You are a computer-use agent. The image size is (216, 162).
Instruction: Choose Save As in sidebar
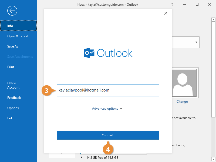(13, 46)
